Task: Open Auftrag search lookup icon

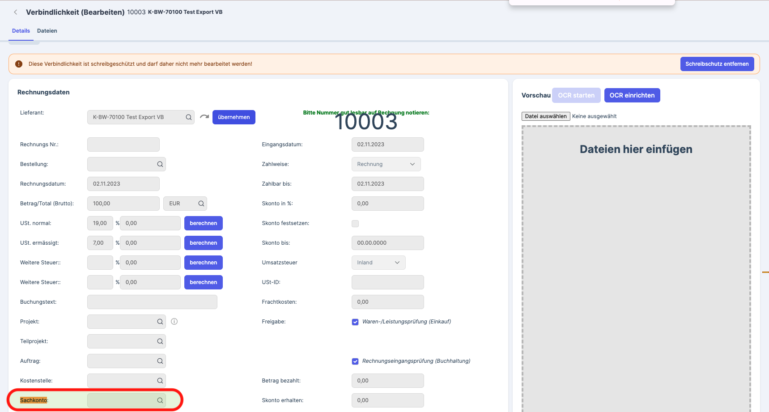Action: pyautogui.click(x=160, y=361)
